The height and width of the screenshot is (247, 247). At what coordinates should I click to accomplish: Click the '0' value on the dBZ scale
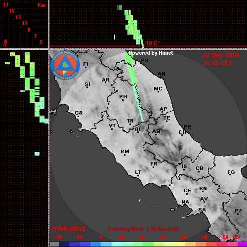pos(101,237)
